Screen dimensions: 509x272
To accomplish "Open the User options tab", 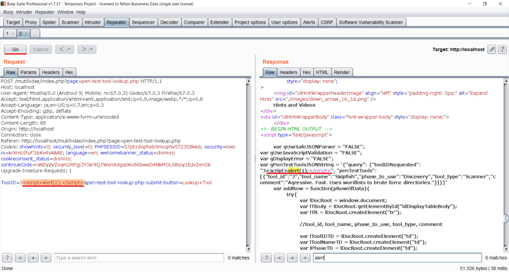I will click(x=285, y=22).
